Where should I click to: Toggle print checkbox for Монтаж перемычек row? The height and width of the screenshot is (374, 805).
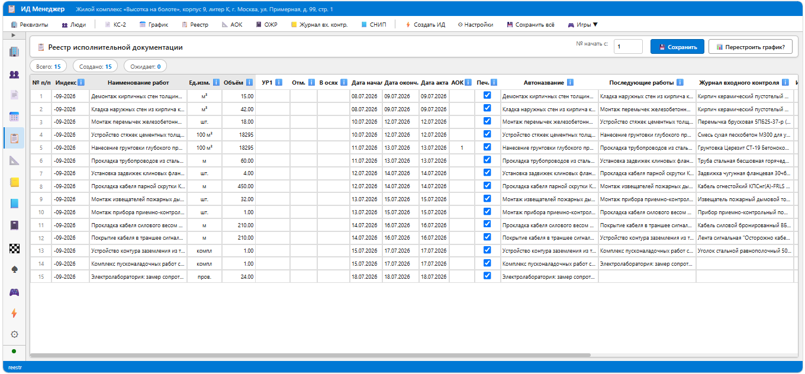point(487,121)
